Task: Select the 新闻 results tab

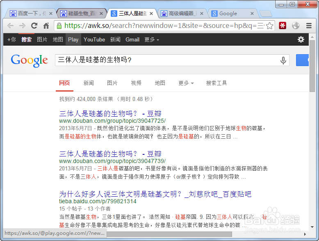Action: tap(89, 83)
